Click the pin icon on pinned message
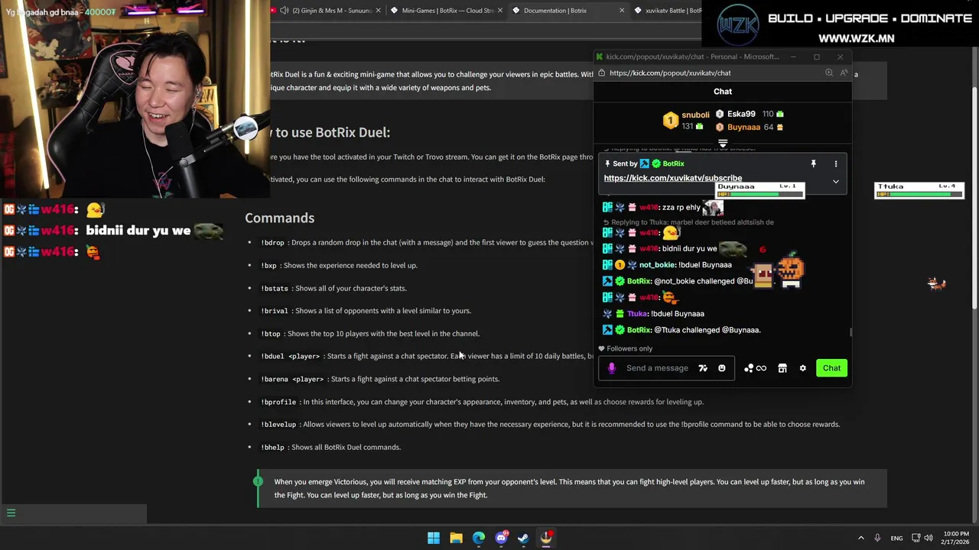The width and height of the screenshot is (979, 550). coord(813,163)
